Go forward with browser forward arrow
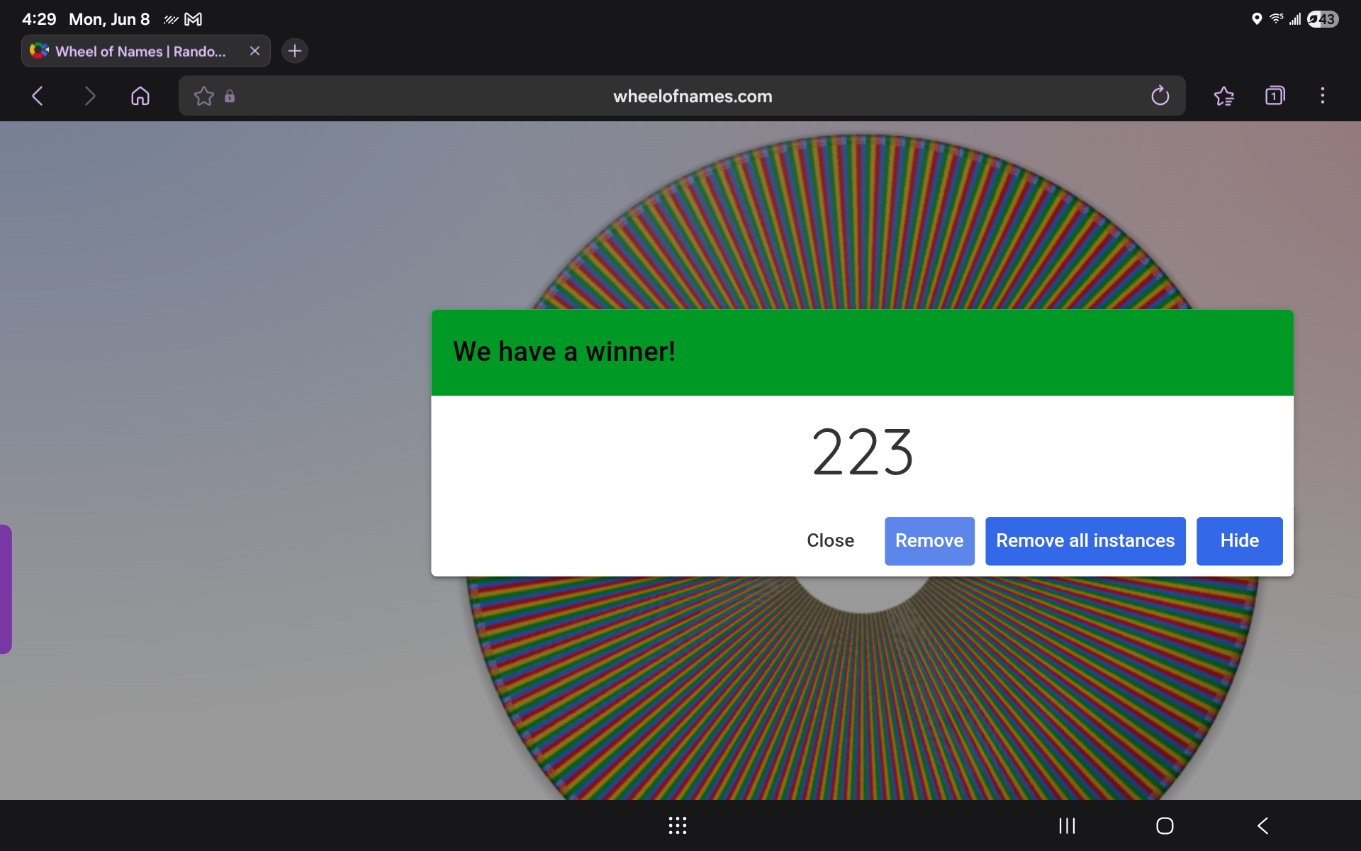 89,96
